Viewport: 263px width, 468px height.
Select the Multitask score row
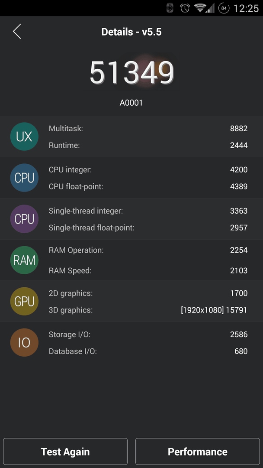tap(148, 129)
